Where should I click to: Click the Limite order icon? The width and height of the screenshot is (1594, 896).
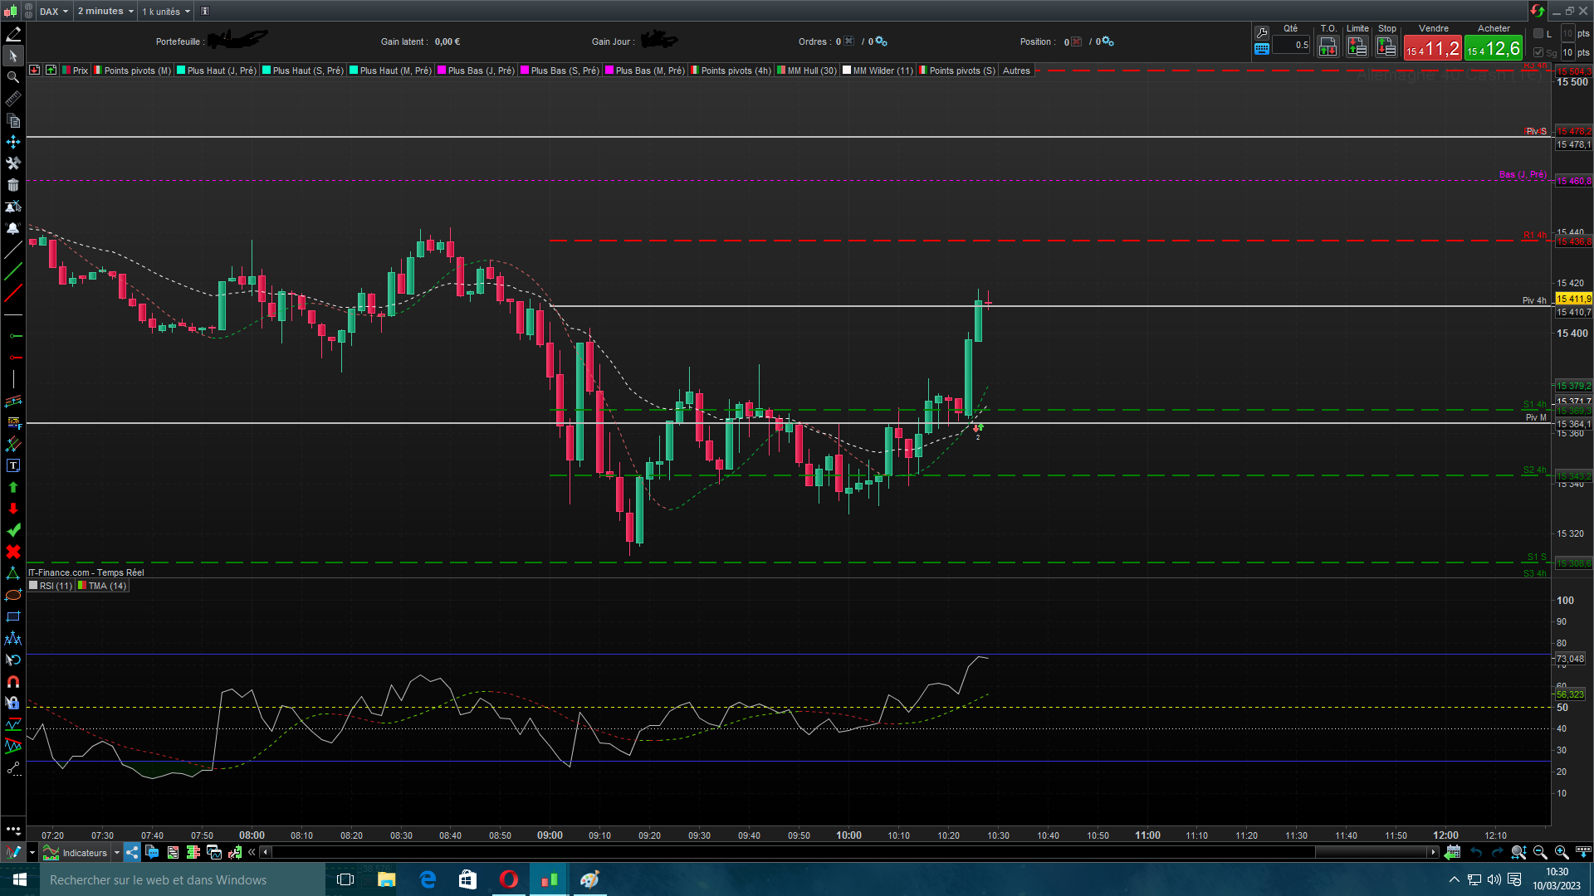click(1357, 47)
